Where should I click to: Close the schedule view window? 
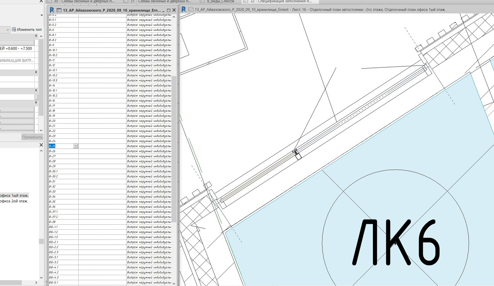[x=174, y=10]
